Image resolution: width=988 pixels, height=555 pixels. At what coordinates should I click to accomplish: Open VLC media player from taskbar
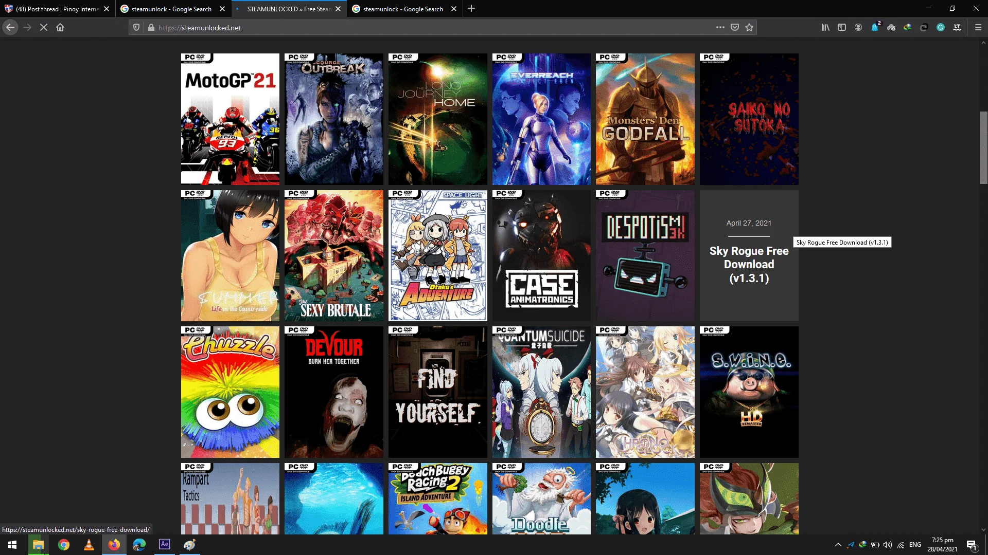89,545
